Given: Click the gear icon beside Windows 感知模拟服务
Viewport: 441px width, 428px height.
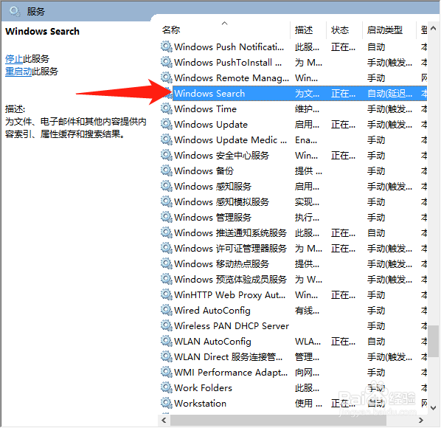Looking at the screenshot, I should pos(166,201).
